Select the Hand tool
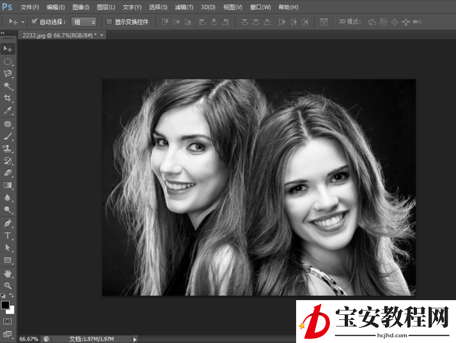456x343 pixels. pos(8,274)
